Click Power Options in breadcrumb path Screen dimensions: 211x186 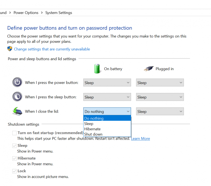coord(26,13)
